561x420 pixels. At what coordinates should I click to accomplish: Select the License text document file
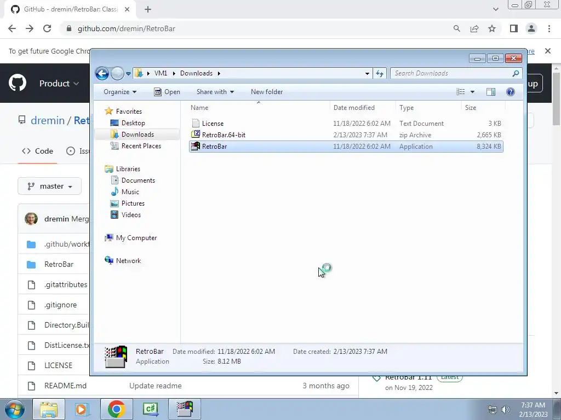pyautogui.click(x=346, y=123)
